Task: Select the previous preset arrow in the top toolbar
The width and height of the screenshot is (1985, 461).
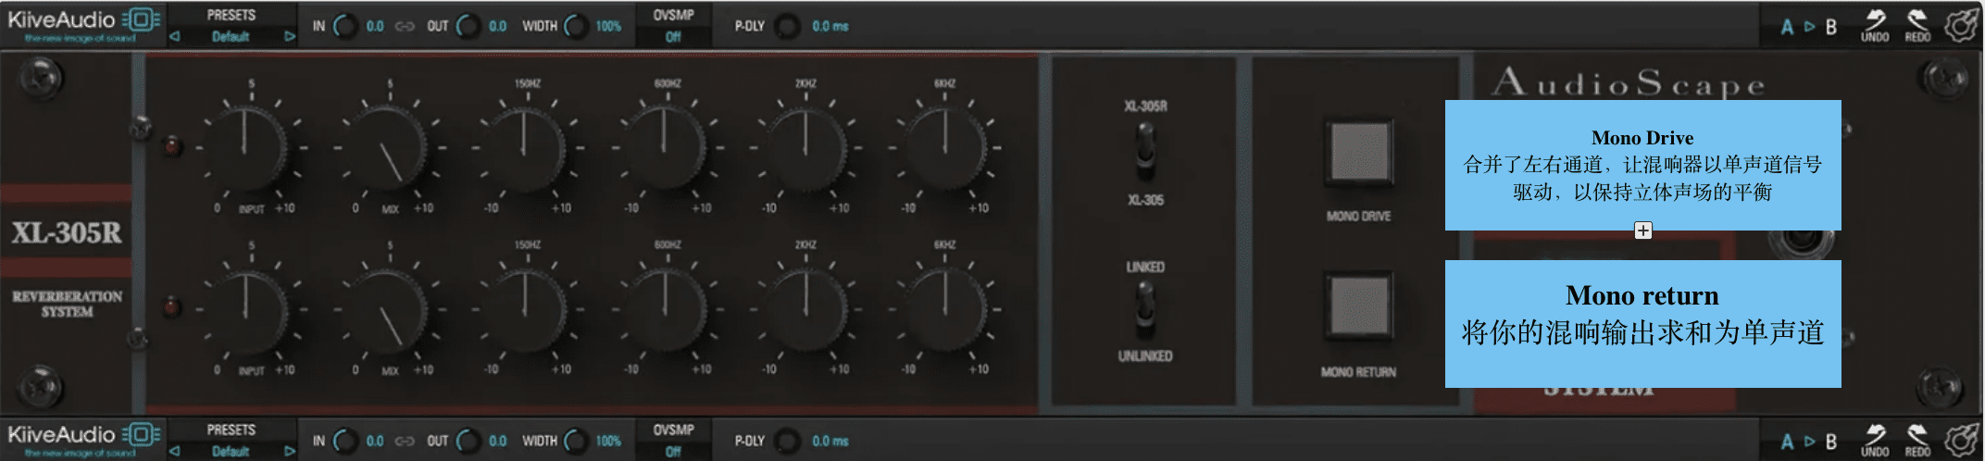Action: (174, 36)
